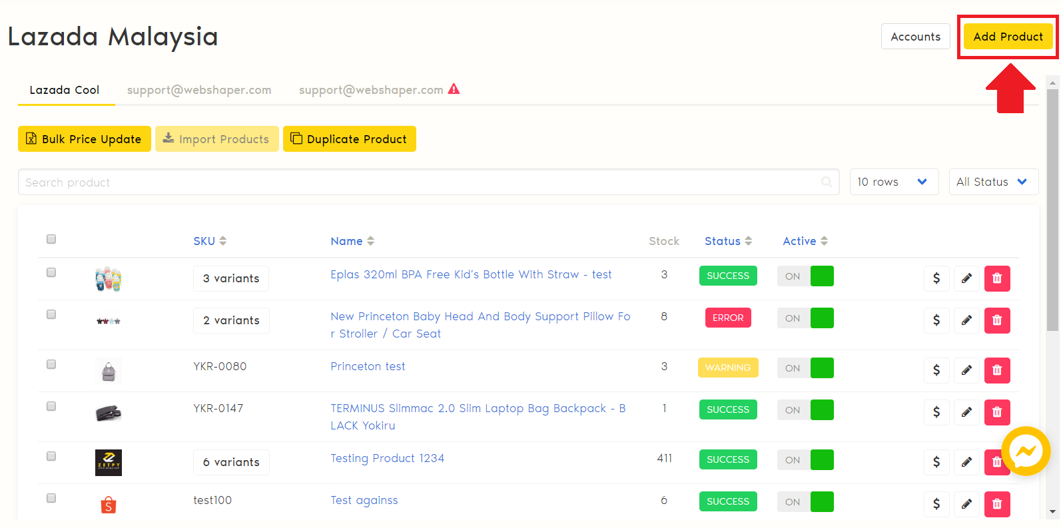Click Bulk Price Update button

[x=85, y=138]
